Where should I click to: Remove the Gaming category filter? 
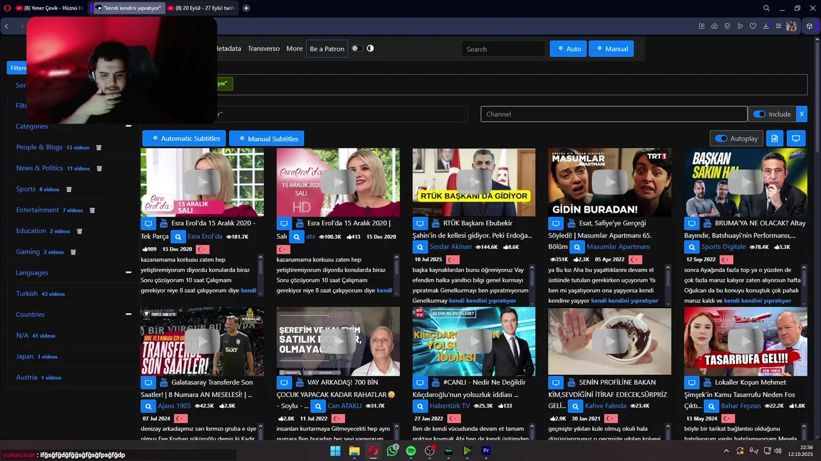73,252
